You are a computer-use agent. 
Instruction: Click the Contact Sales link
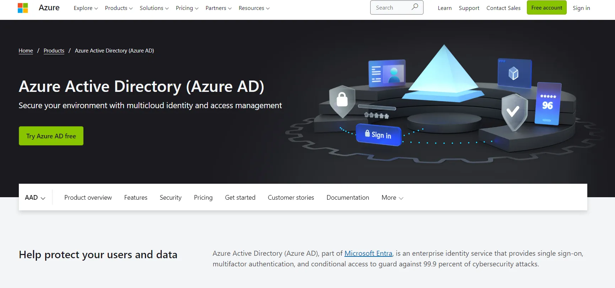click(x=503, y=8)
